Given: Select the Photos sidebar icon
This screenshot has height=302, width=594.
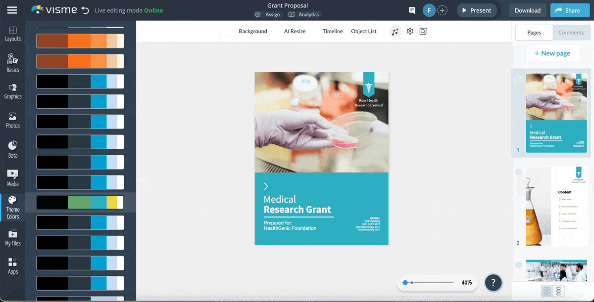Looking at the screenshot, I should (x=12, y=120).
